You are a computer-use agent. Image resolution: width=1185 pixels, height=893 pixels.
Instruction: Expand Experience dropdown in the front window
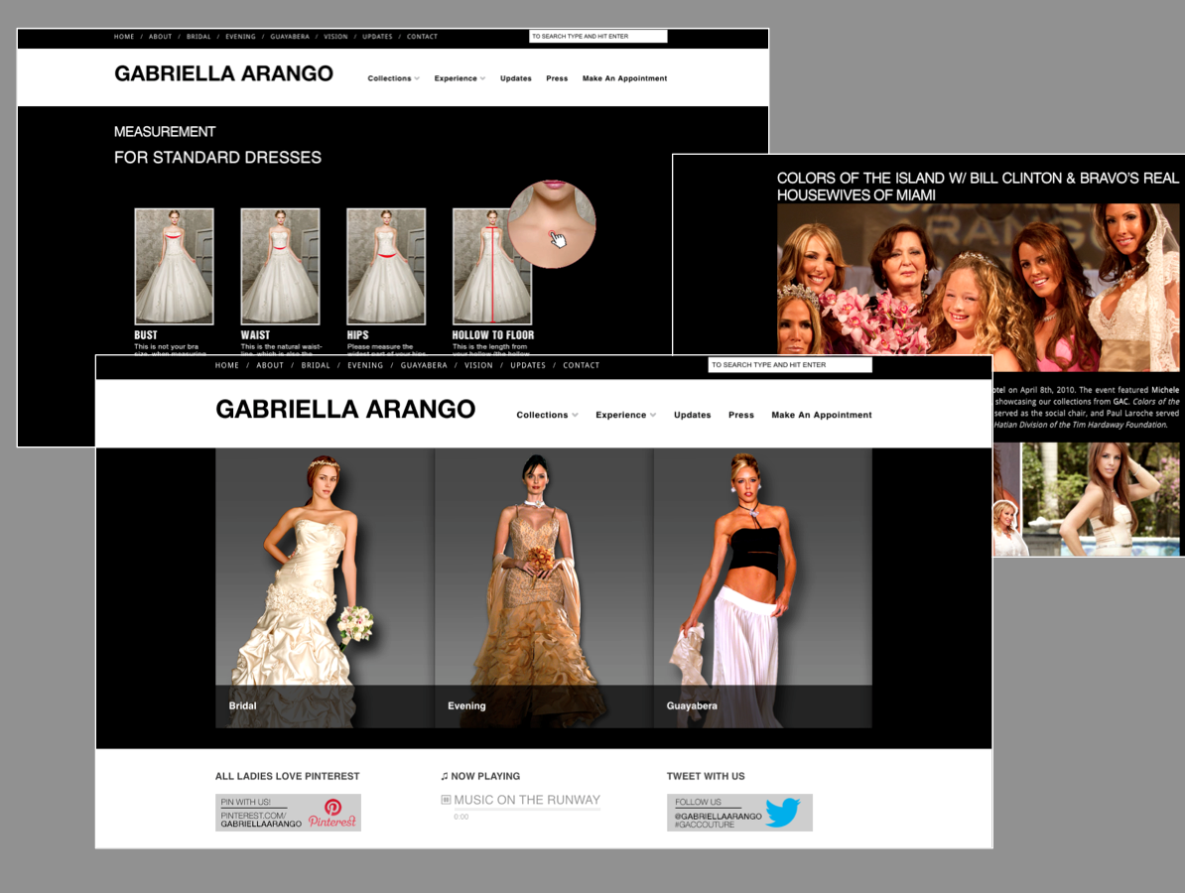click(x=625, y=415)
